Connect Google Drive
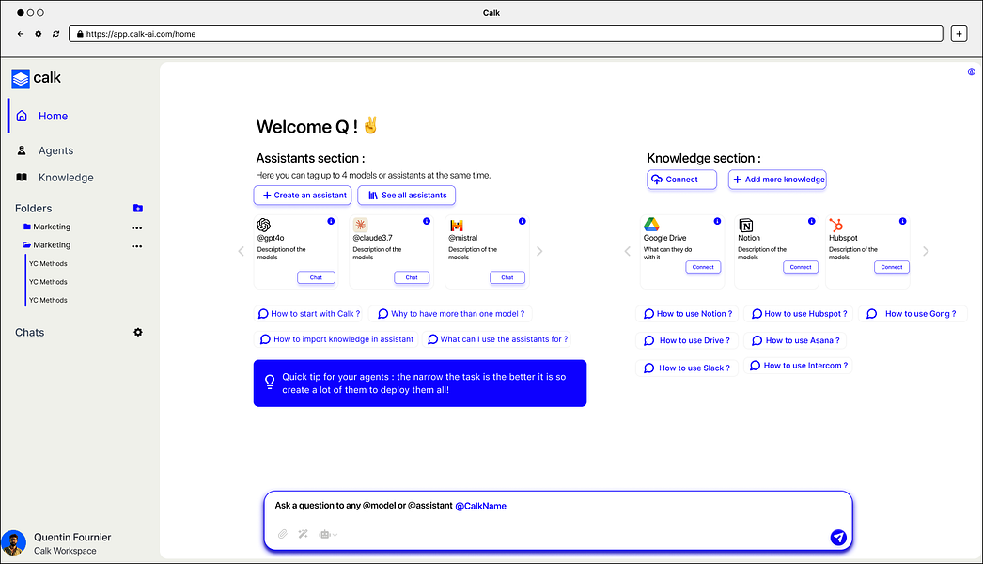 pos(703,267)
